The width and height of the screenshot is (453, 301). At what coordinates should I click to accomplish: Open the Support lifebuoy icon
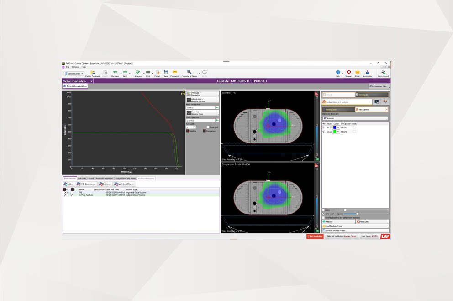pyautogui.click(x=348, y=73)
